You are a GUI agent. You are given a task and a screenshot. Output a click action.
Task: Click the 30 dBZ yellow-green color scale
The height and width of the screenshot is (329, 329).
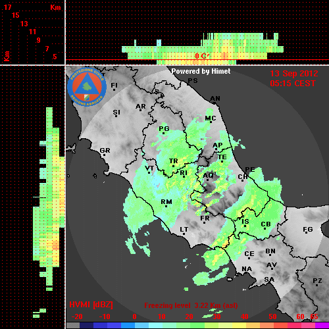pyautogui.click(x=217, y=325)
